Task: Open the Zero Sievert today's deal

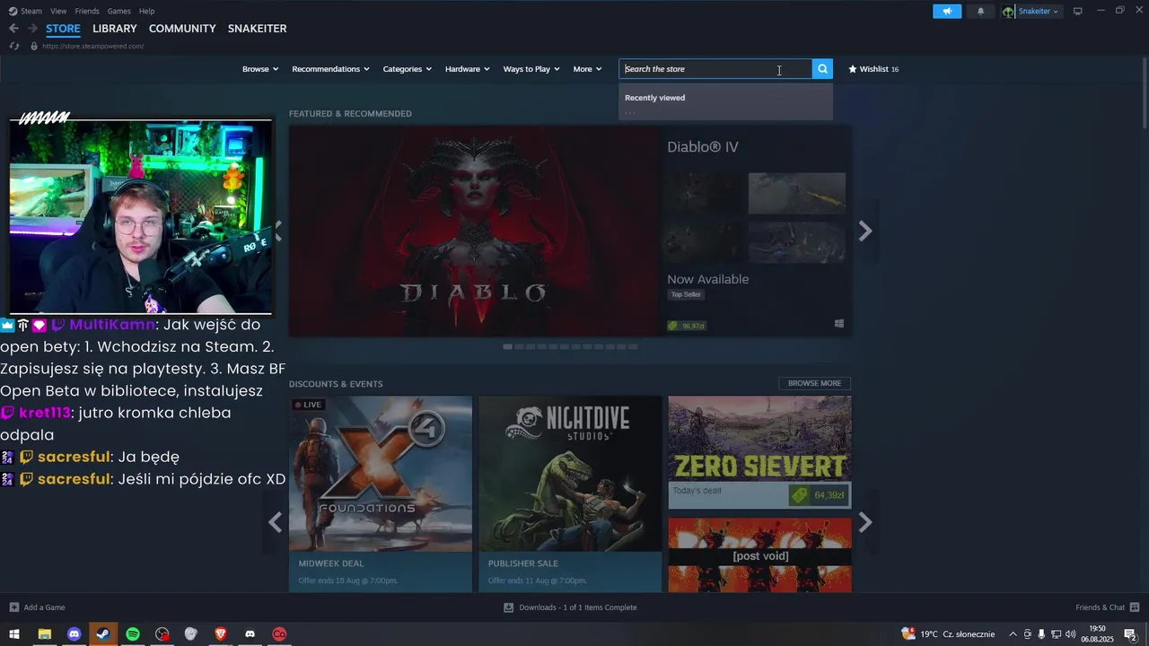Action: tap(759, 452)
